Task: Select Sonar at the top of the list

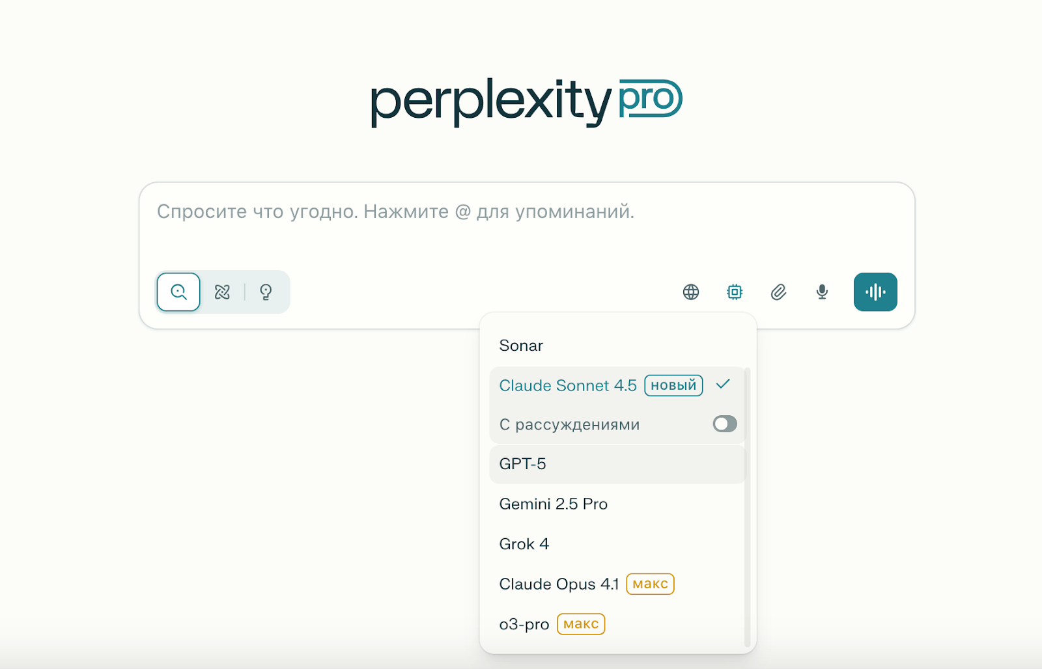Action: [x=520, y=346]
